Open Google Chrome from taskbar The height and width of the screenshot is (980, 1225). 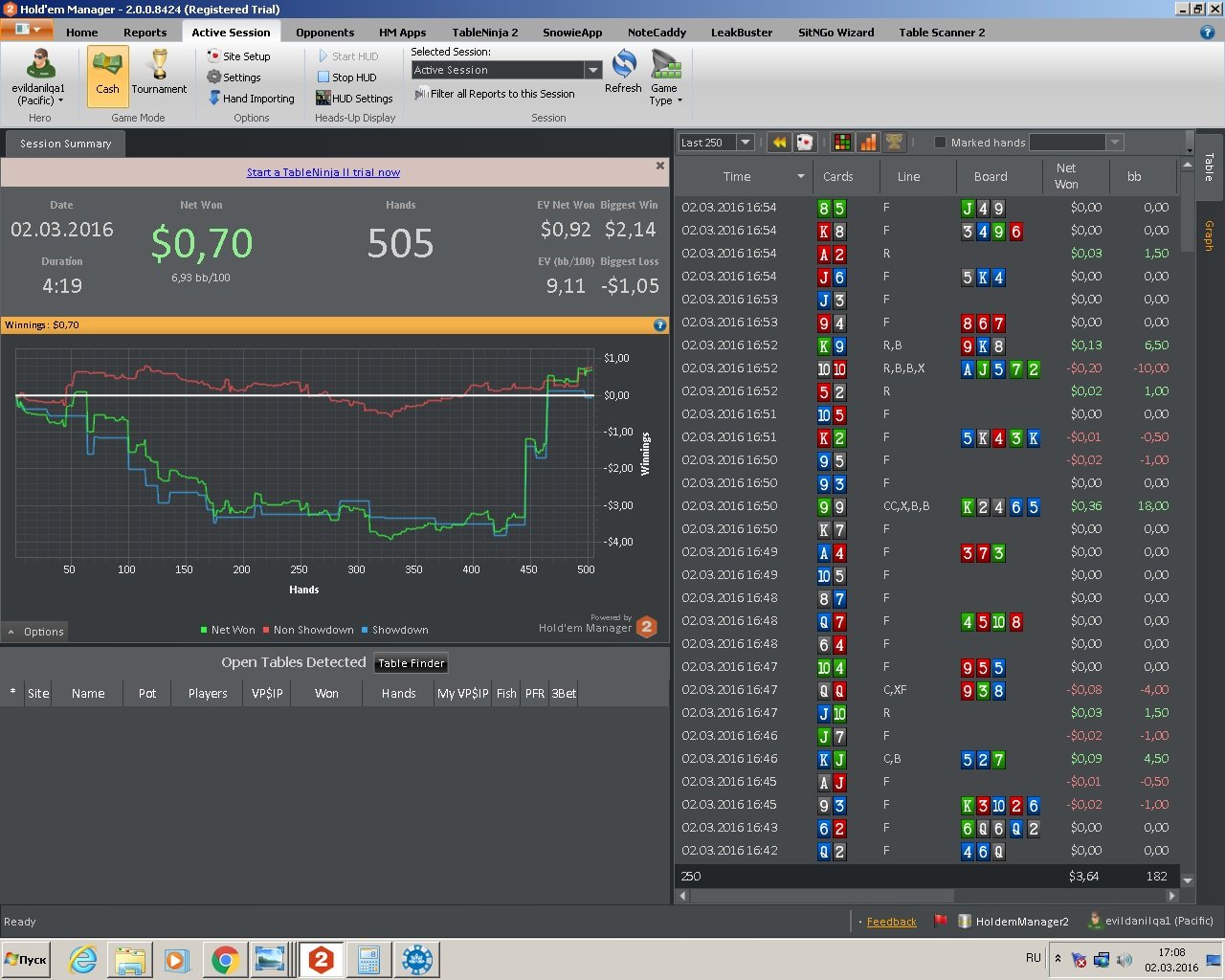[225, 960]
